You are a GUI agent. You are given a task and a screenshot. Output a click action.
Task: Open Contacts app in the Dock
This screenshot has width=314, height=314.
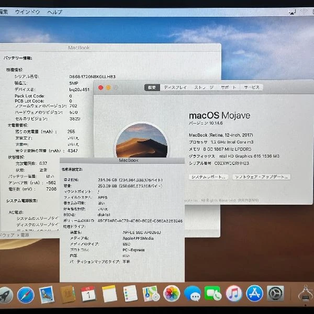(68, 294)
